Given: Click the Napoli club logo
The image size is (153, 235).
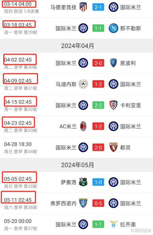Looking at the screenshot, I should tap(113, 28).
